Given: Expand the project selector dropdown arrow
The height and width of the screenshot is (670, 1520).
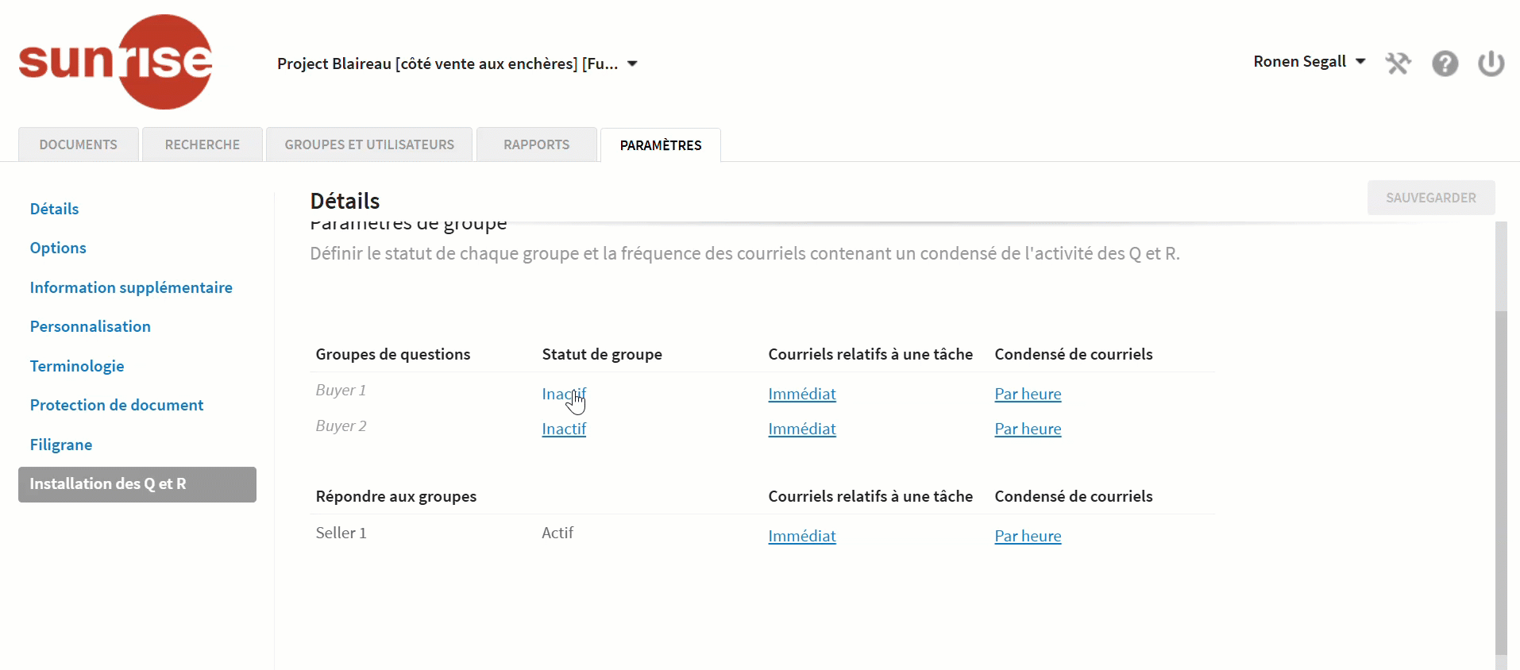Looking at the screenshot, I should pos(632,64).
